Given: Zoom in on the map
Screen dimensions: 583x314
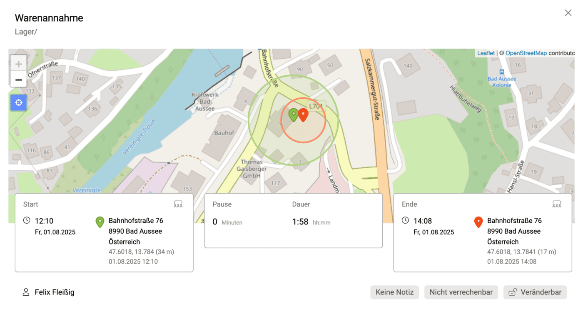Looking at the screenshot, I should pos(19,64).
